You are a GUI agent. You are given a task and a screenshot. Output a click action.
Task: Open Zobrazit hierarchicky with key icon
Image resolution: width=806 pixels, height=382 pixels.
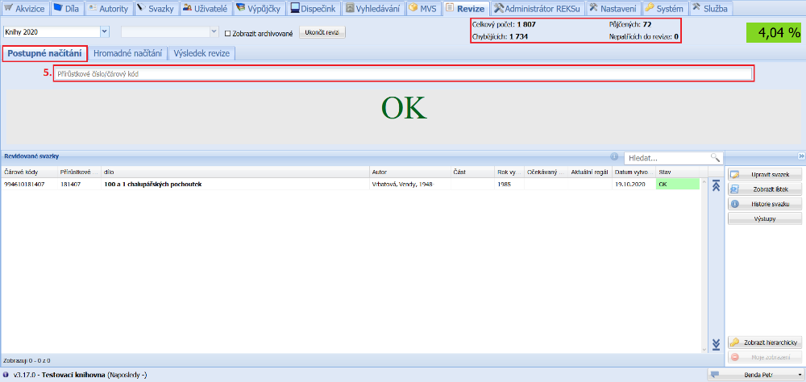(764, 343)
